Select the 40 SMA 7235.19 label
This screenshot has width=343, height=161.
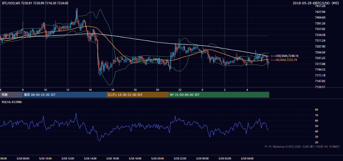pyautogui.click(x=284, y=60)
